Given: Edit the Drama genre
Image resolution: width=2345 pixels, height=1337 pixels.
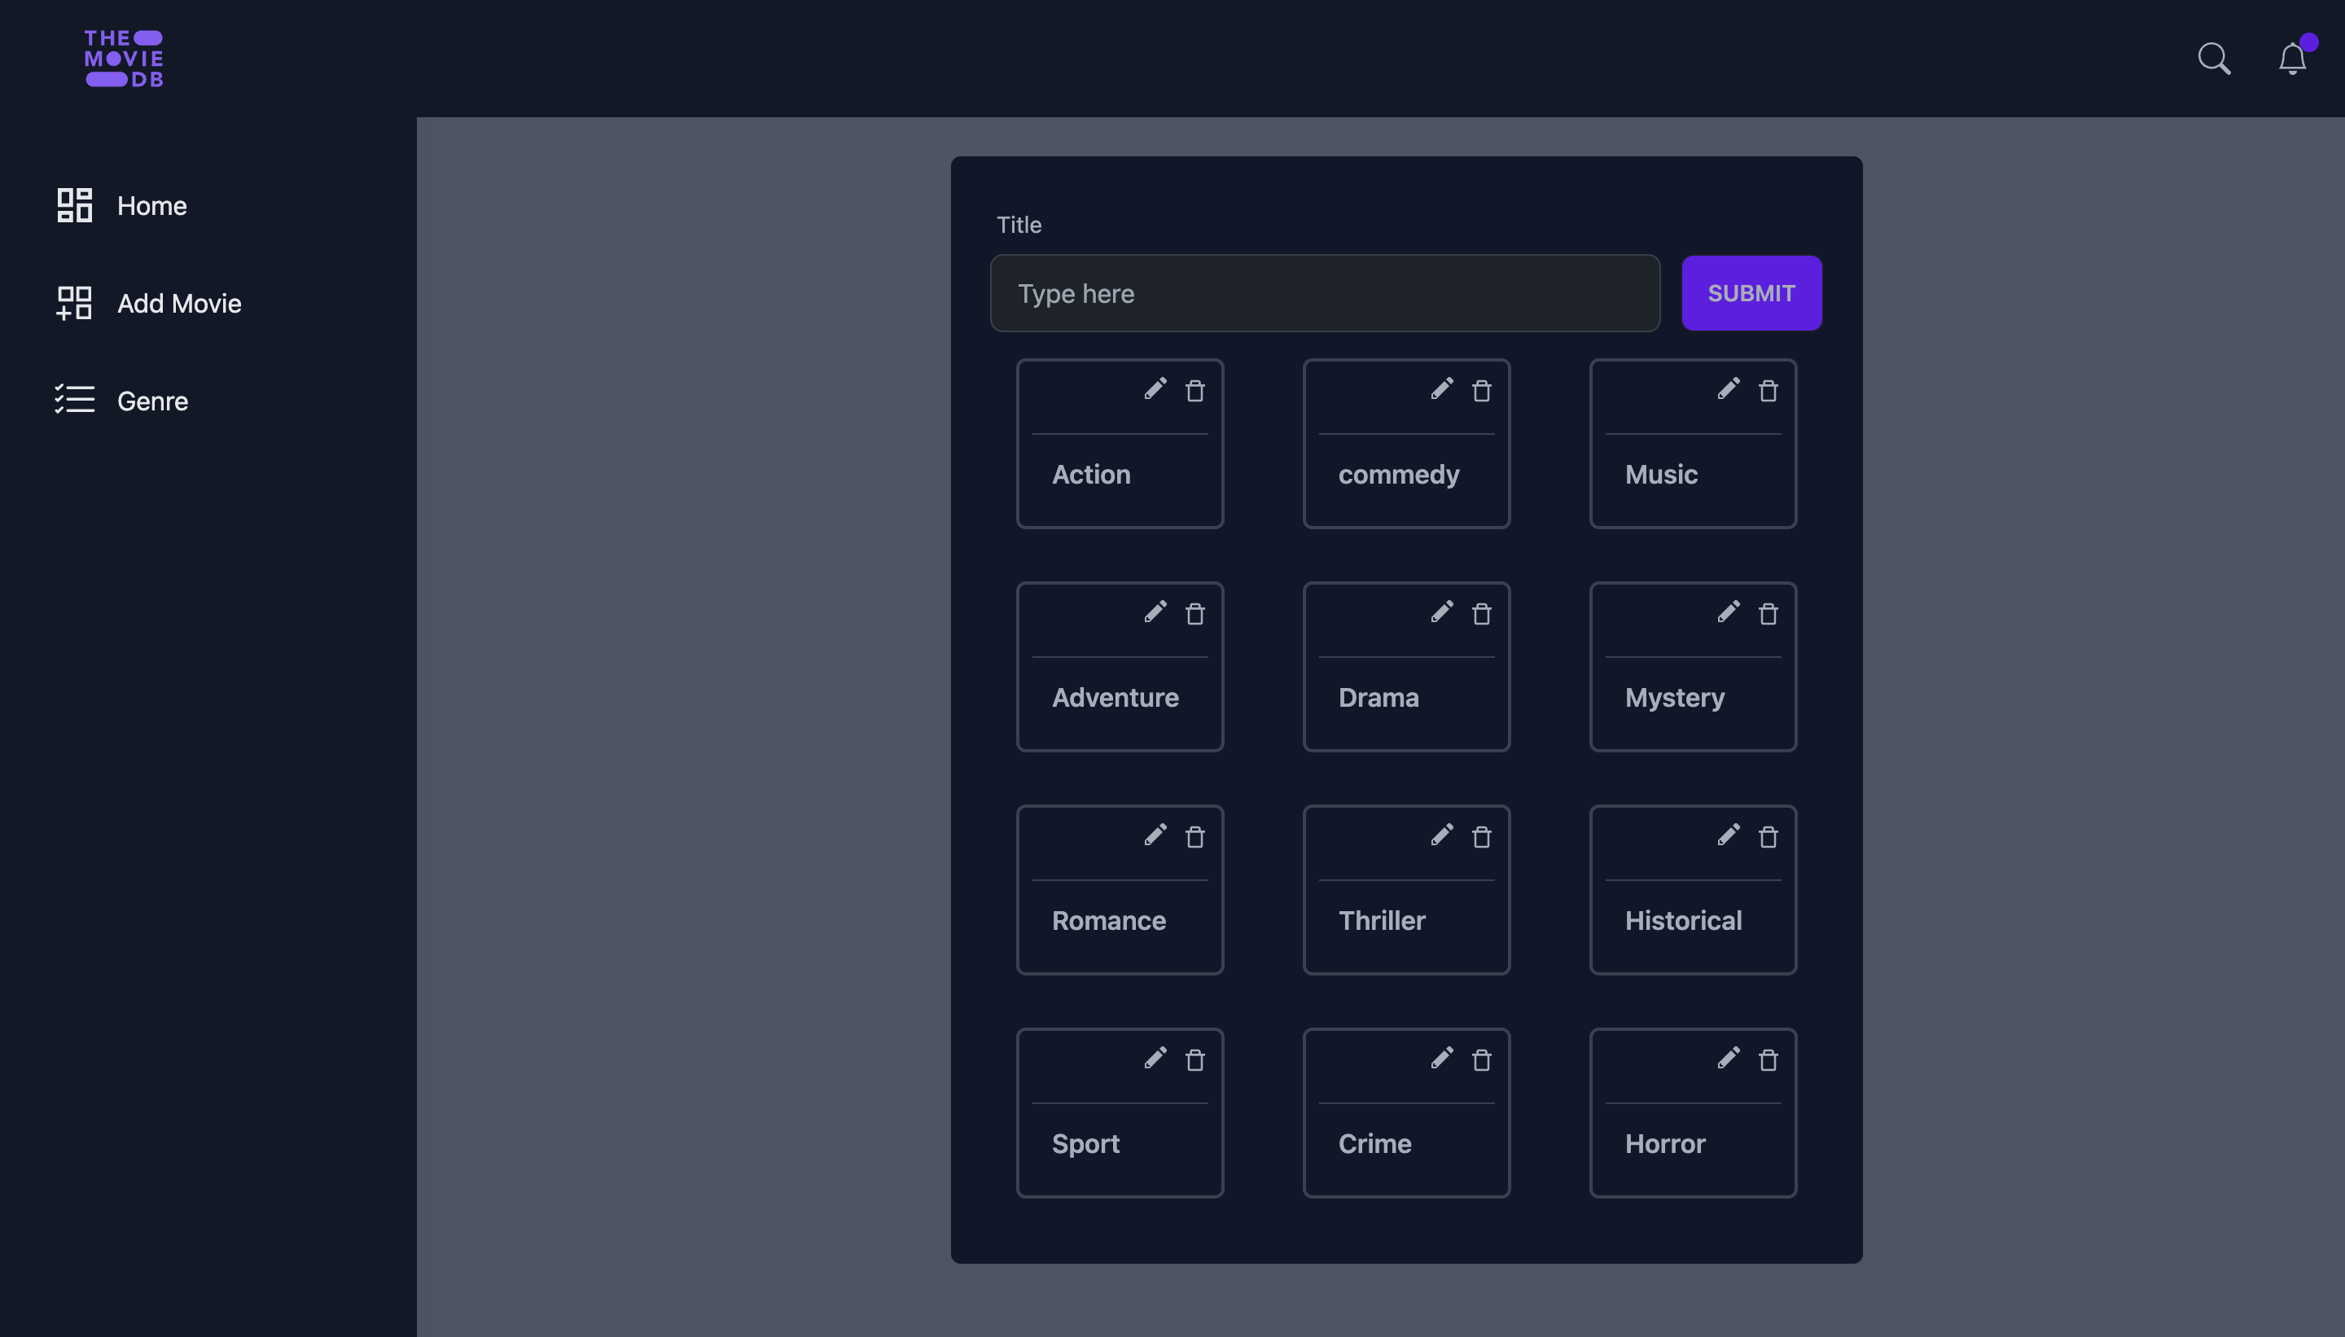Looking at the screenshot, I should (1441, 613).
